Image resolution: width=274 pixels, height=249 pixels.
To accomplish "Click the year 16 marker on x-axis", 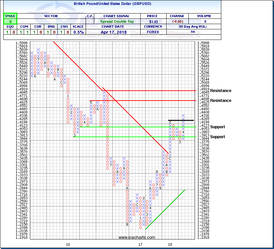I will coord(68,244).
